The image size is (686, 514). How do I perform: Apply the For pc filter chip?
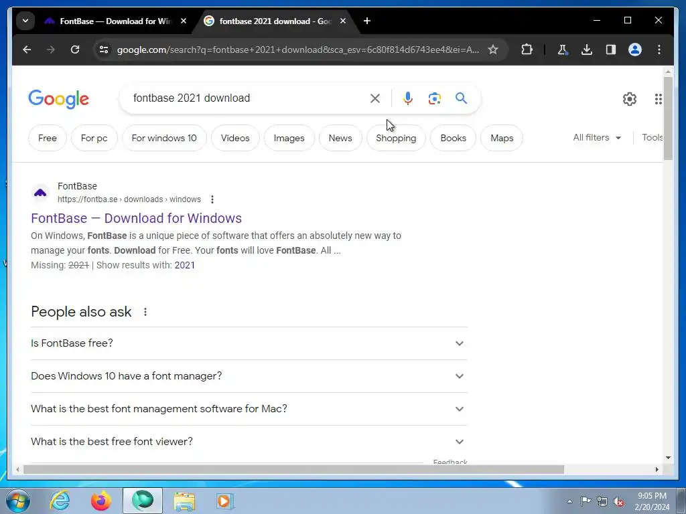pos(94,138)
